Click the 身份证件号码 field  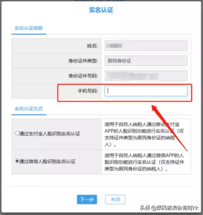coord(146,76)
